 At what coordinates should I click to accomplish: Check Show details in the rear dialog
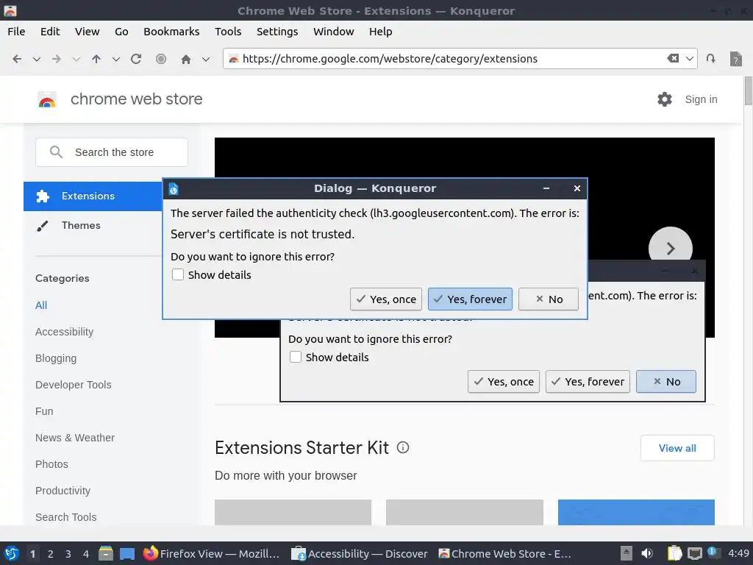[296, 357]
